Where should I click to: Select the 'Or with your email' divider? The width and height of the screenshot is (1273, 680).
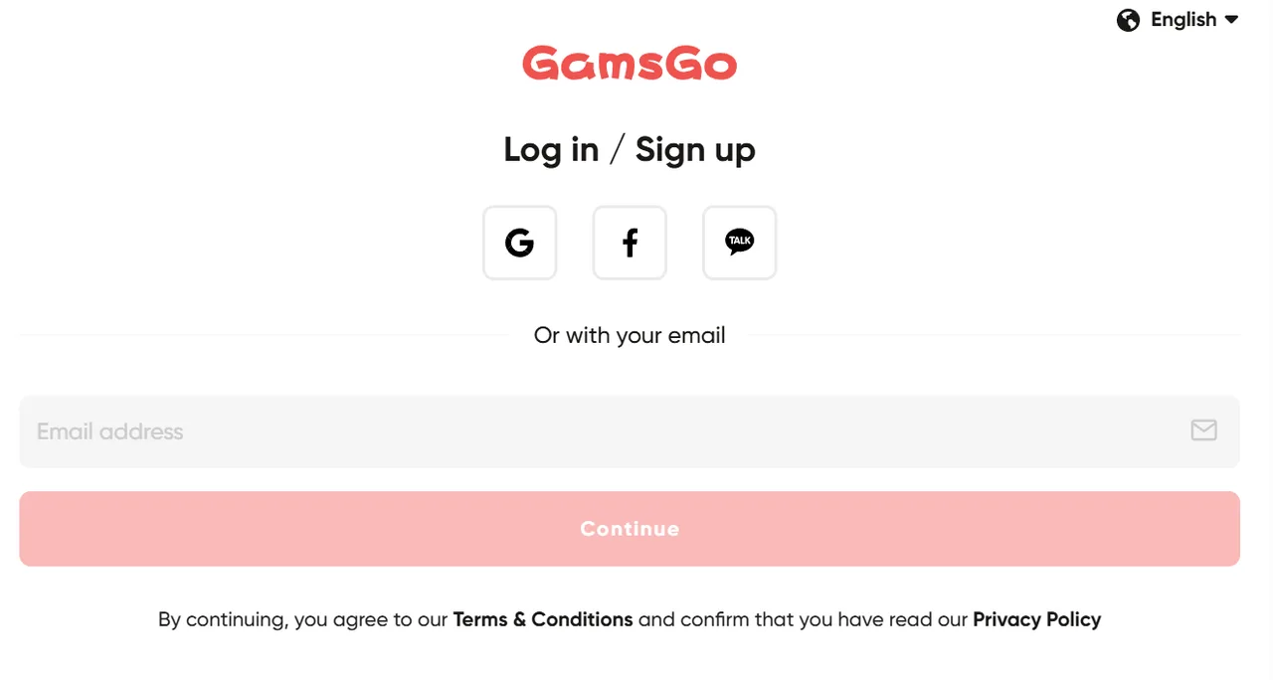(630, 335)
